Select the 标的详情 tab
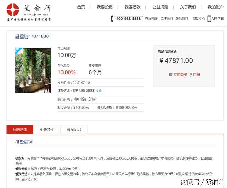This screenshot has width=227, height=188. click(x=20, y=130)
